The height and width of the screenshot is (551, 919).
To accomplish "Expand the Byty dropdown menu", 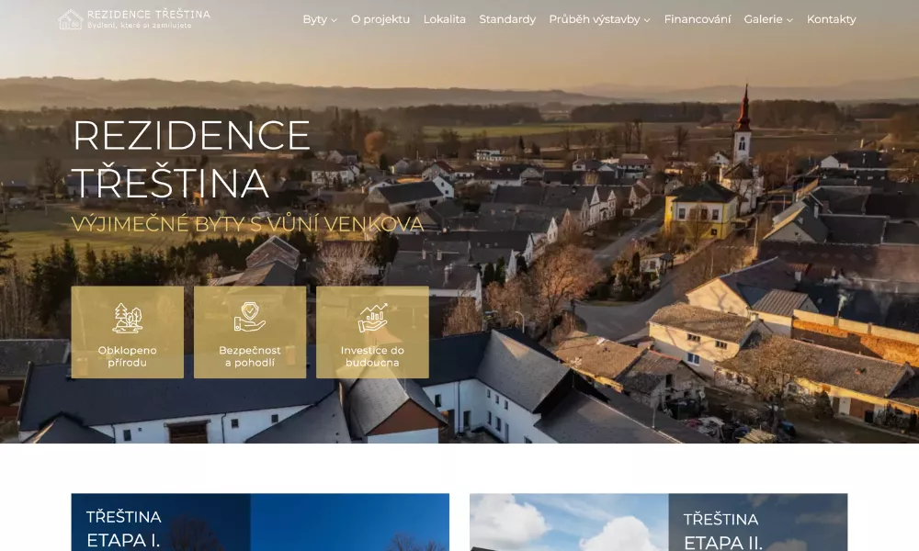I will tap(320, 19).
